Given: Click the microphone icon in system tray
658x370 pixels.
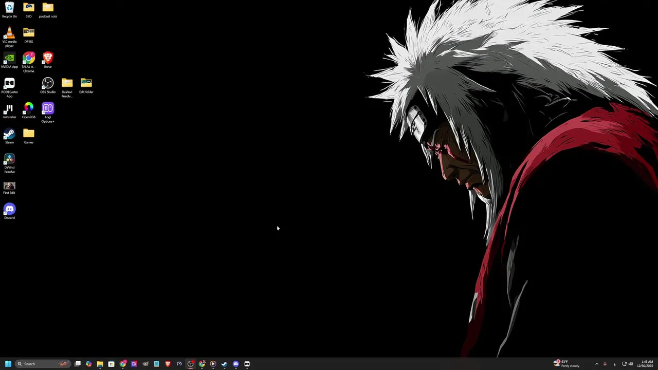Looking at the screenshot, I should click(x=605, y=364).
